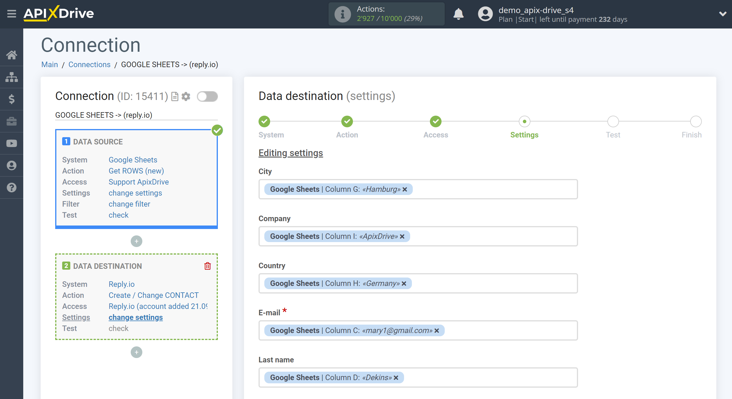Click change settings in Data Destination
732x399 pixels.
point(136,317)
